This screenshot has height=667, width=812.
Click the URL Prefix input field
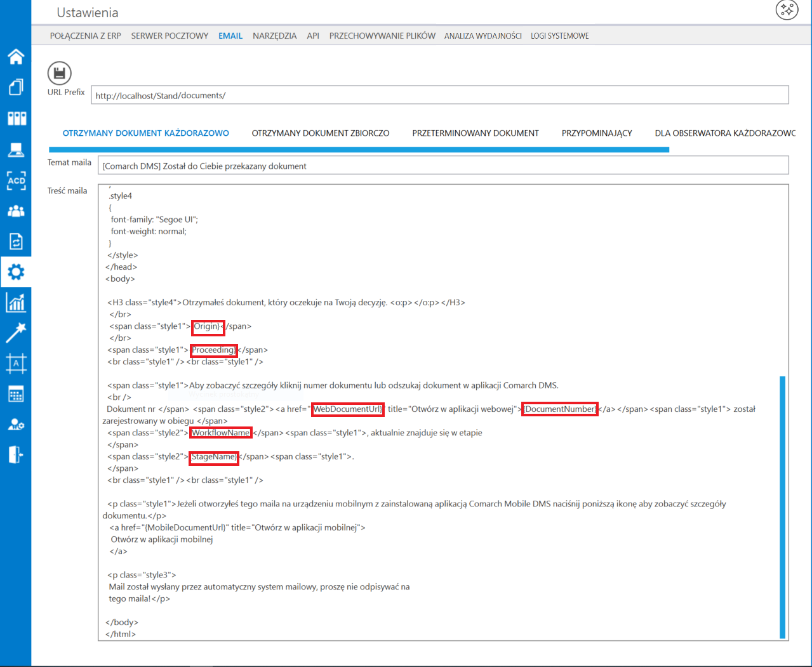(440, 95)
